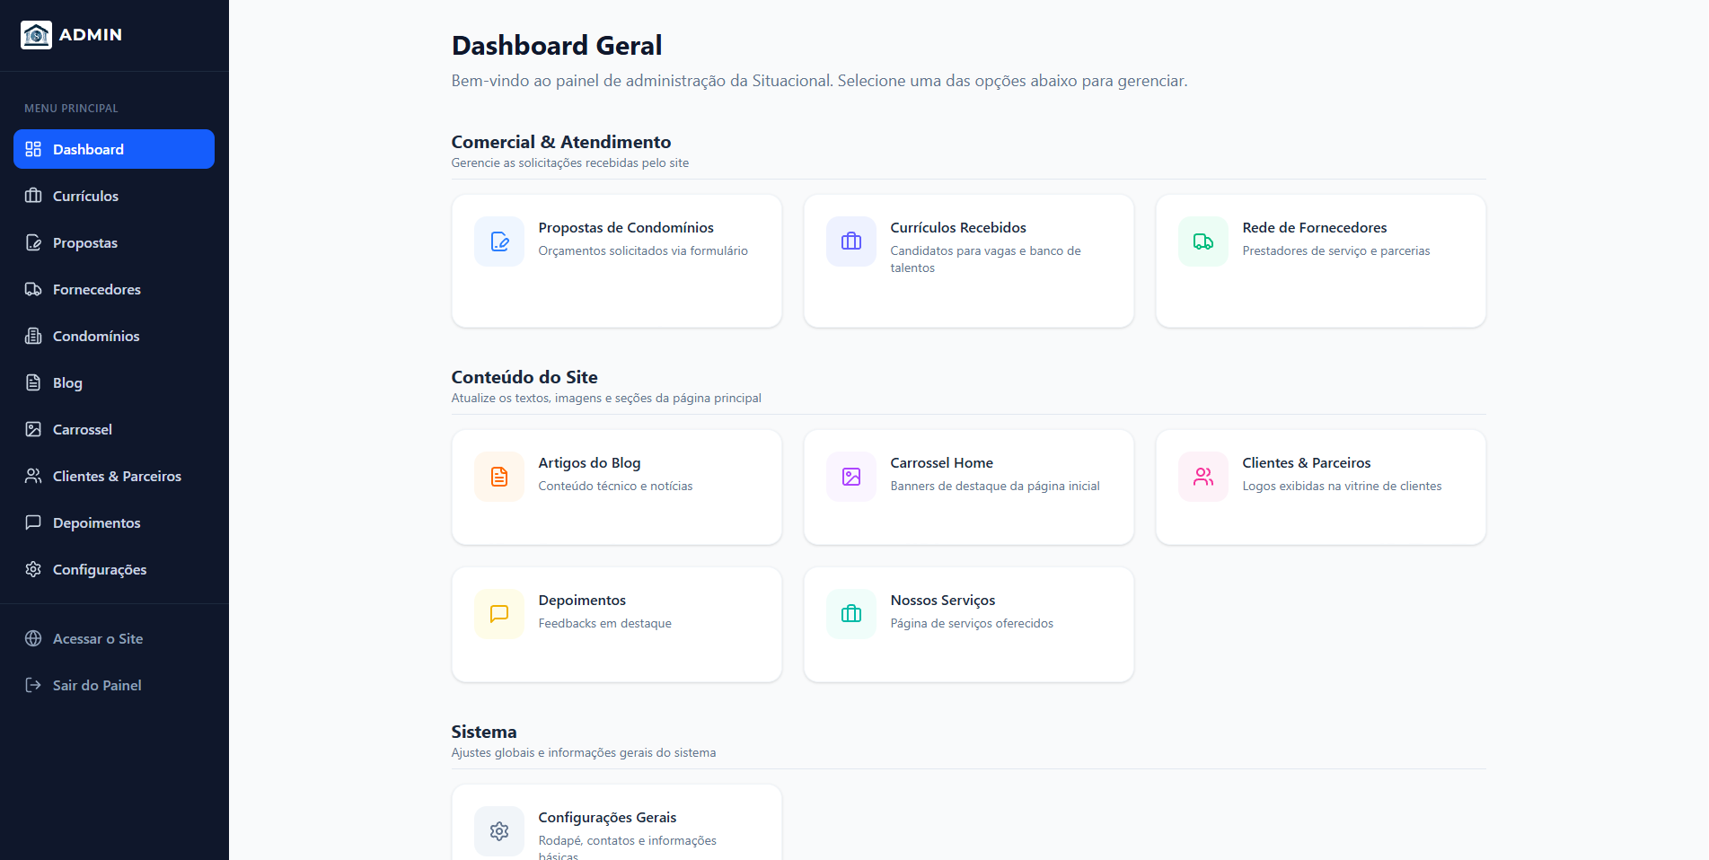The image size is (1709, 860).
Task: Open the Clientes & Parceiros card title
Action: [x=1307, y=463]
